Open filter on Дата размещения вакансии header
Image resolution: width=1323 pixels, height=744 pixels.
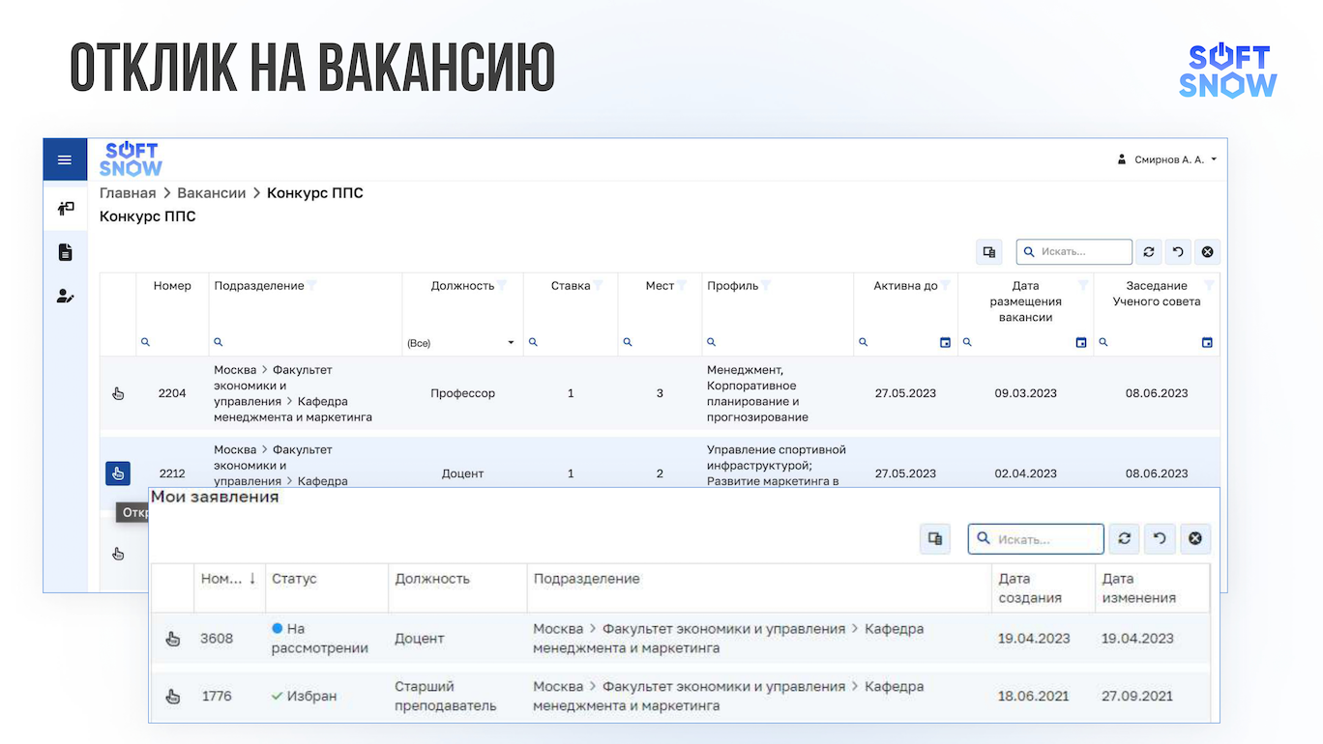[x=1083, y=286]
